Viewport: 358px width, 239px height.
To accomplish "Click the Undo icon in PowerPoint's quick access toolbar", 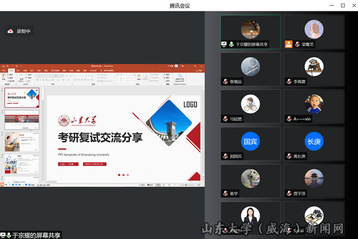I will [8, 66].
